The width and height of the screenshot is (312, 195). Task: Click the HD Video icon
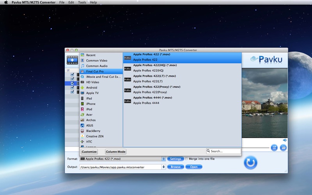82,82
